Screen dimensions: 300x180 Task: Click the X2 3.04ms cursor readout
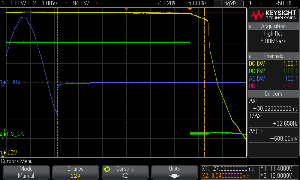point(225,175)
